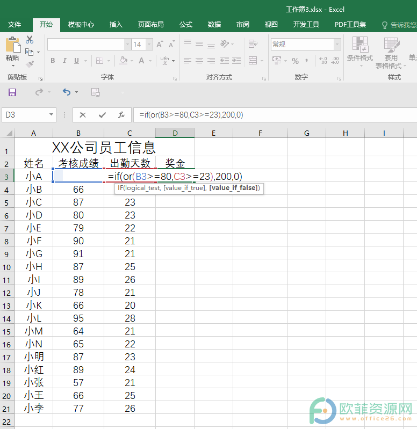Image resolution: width=417 pixels, height=429 pixels.
Task: Click the Copy icon
Action: 29,52
